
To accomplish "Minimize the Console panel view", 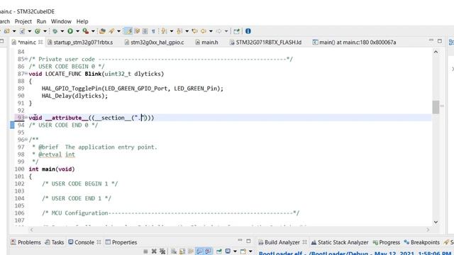I will (240, 241).
